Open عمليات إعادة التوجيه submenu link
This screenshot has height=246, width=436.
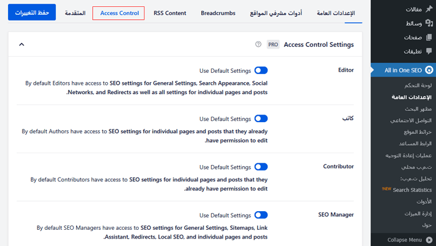[x=409, y=155]
